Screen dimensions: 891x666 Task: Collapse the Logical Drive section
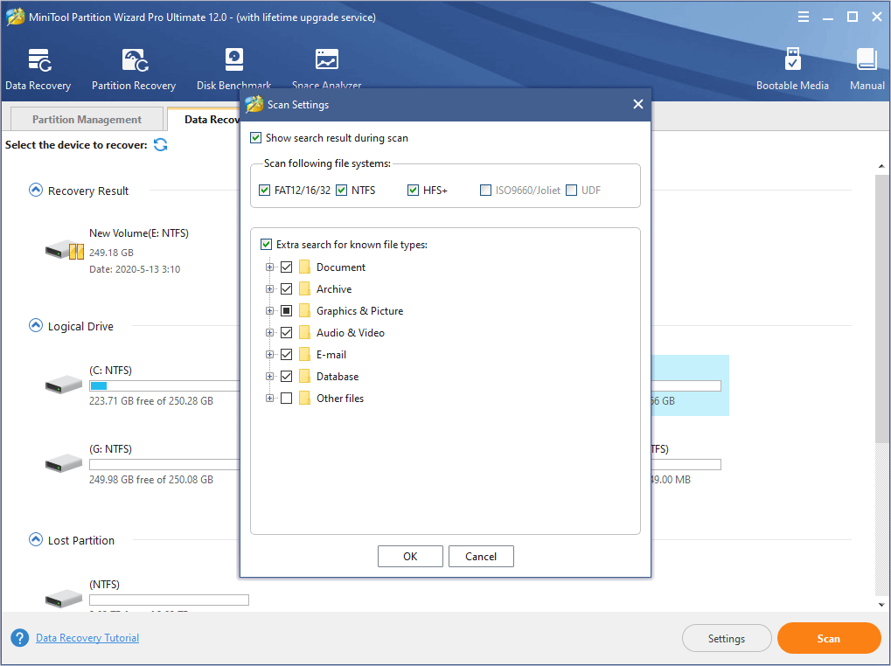point(36,325)
